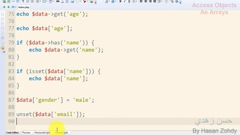Viewport: 240px width, 135px height.
Task: Insert an ordered numbered list
Action: (33, 1)
